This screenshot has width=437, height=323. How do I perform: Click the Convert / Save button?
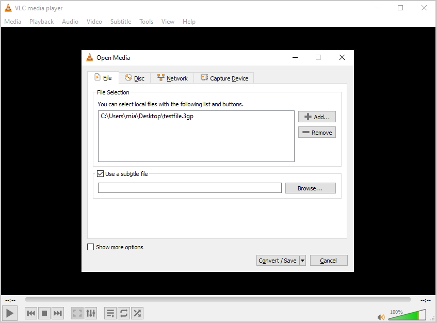278,261
